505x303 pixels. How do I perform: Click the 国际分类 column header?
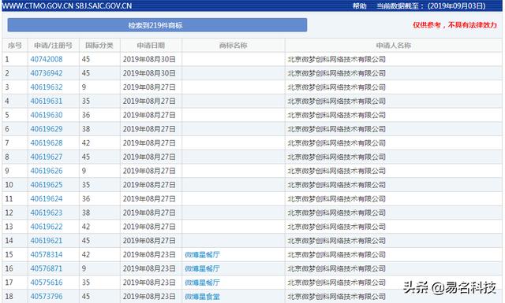point(99,46)
